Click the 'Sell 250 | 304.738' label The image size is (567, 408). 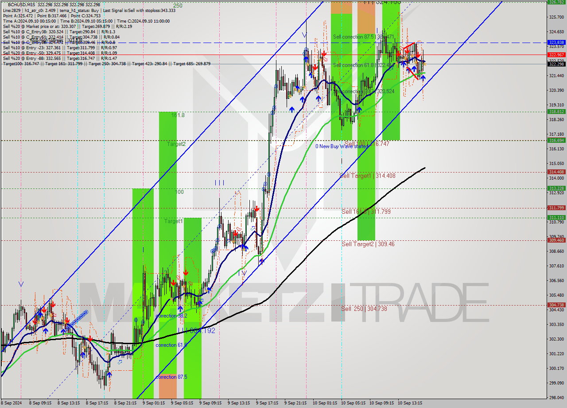(x=364, y=309)
